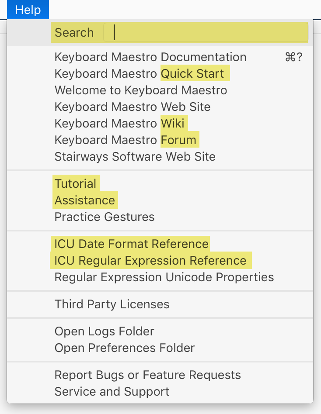Open Assistance from the Help menu

85,200
